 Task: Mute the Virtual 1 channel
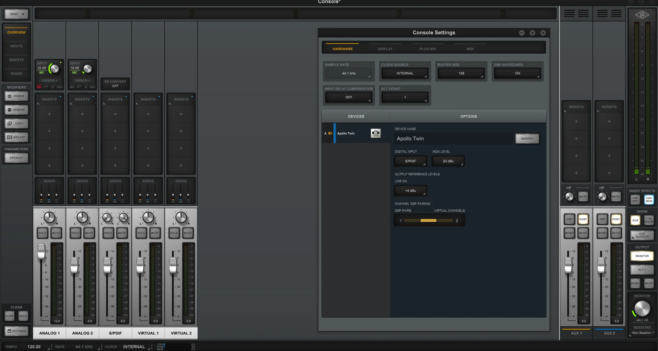click(155, 233)
